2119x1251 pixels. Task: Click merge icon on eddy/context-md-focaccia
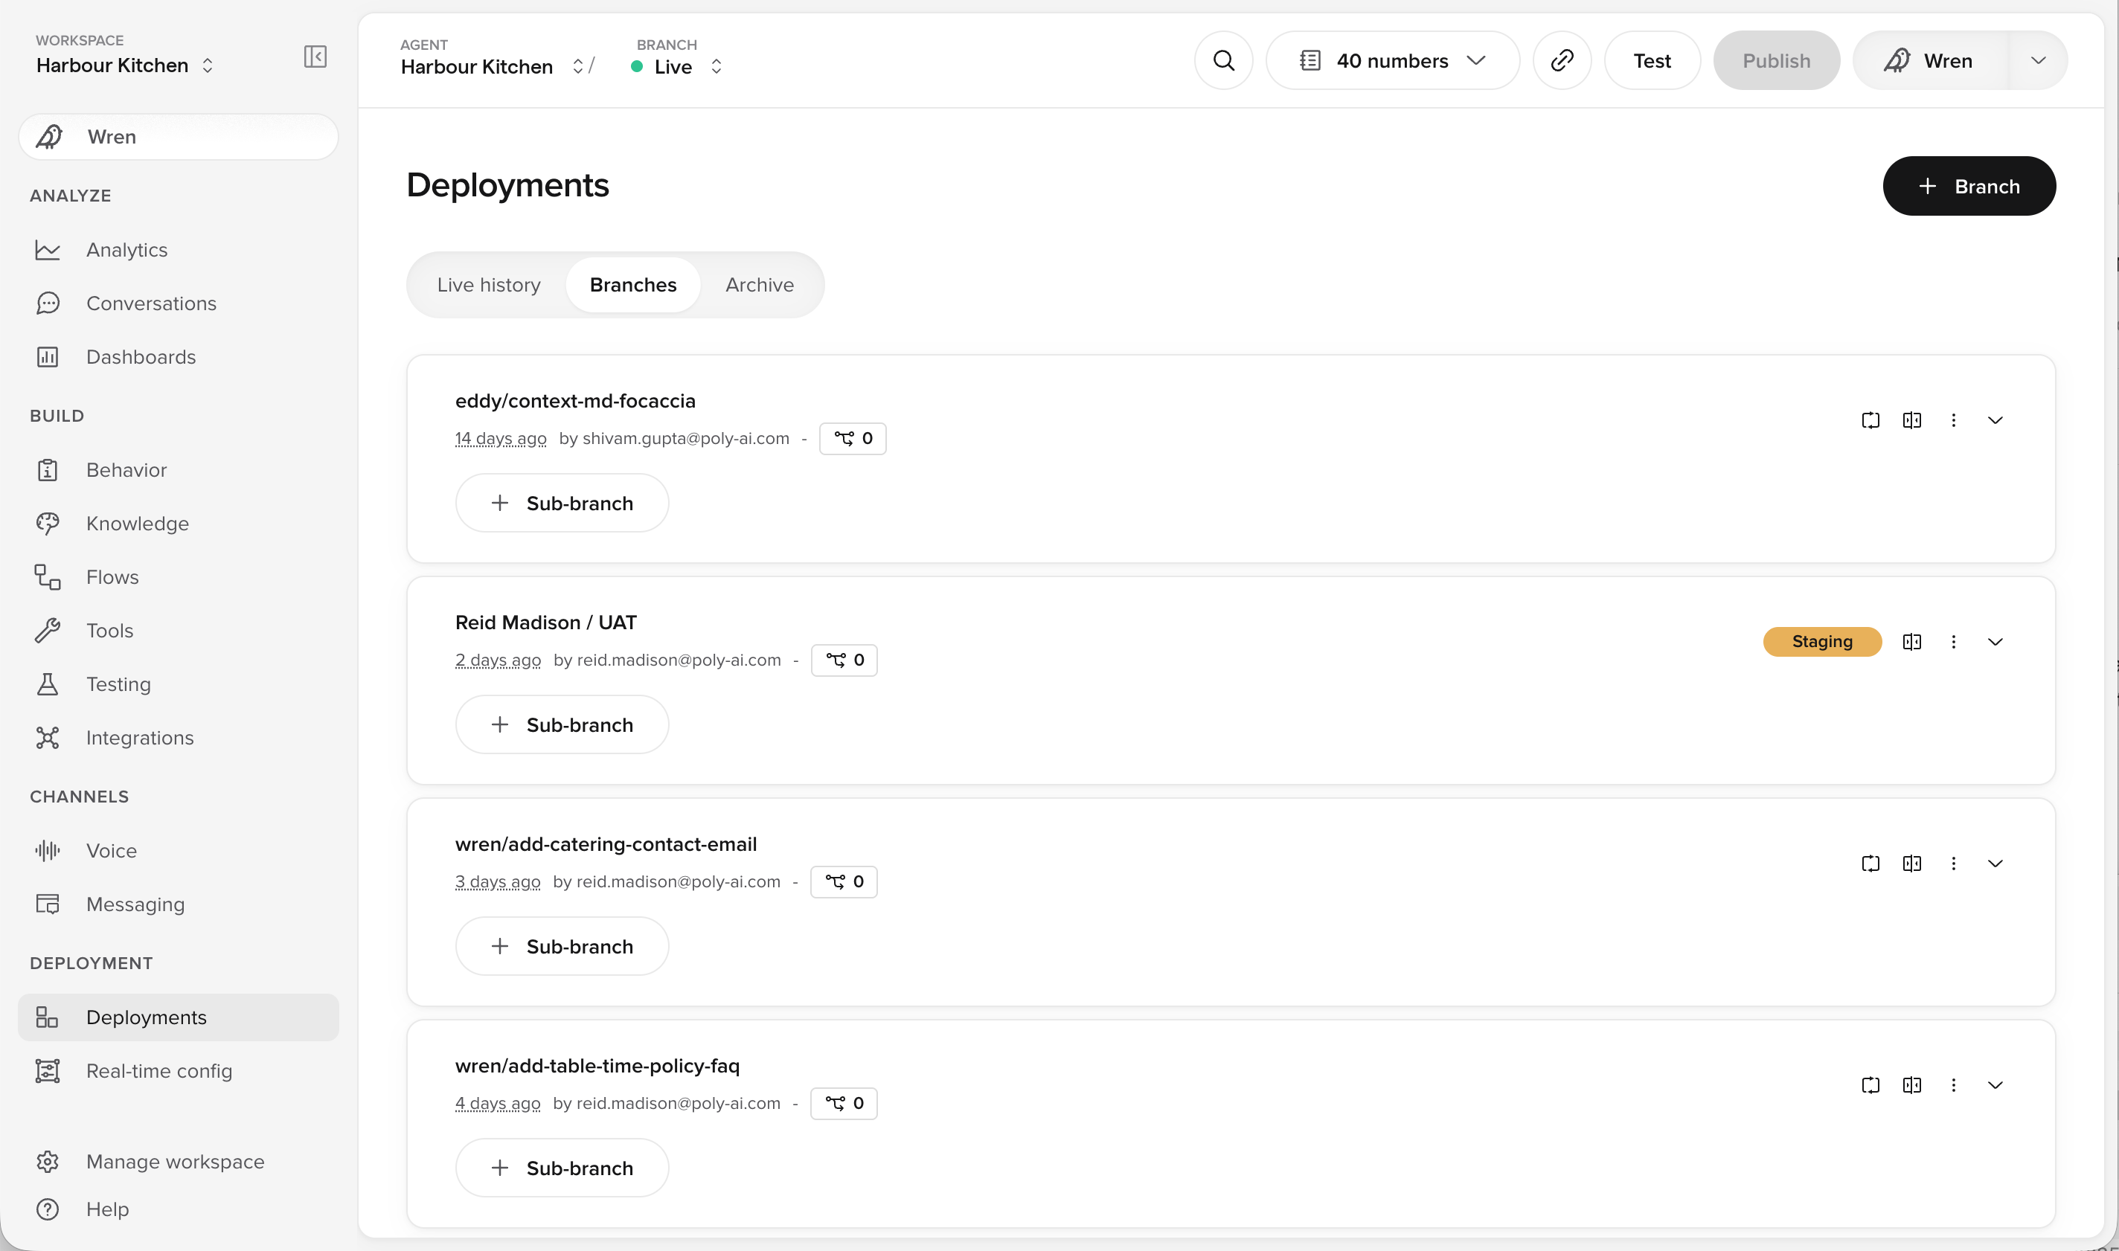[1870, 419]
